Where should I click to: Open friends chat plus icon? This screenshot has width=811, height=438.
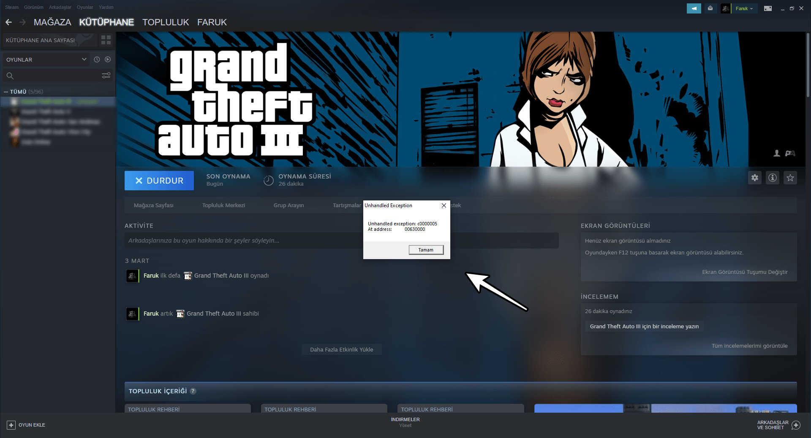click(796, 425)
